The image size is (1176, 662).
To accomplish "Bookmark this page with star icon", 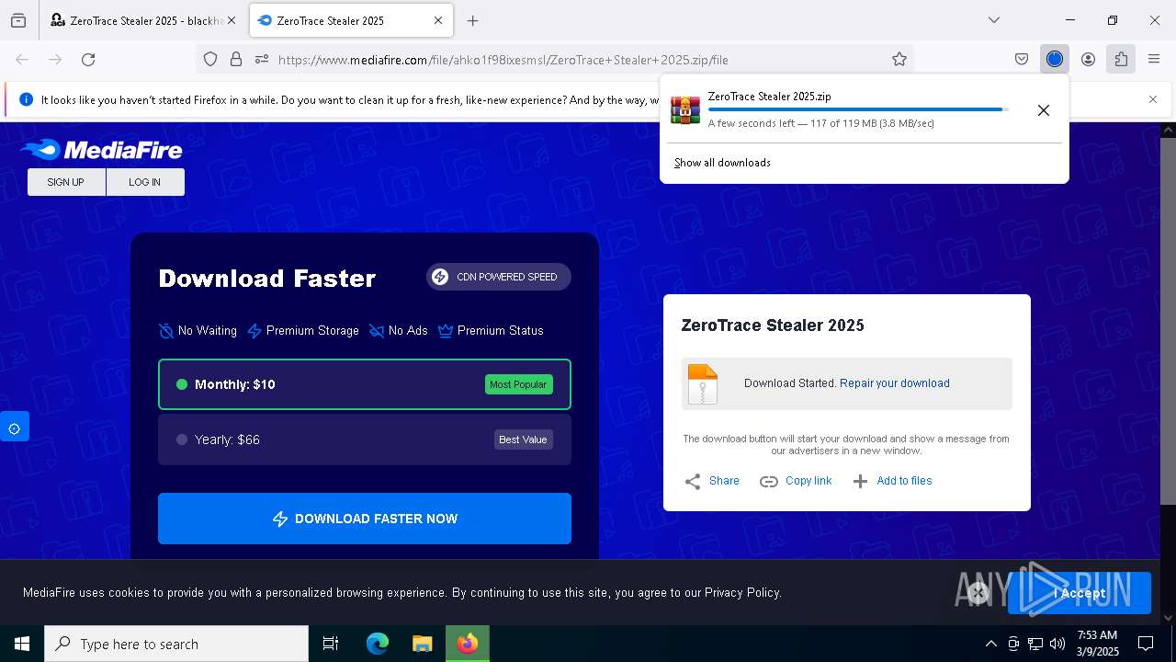I will 899,60.
